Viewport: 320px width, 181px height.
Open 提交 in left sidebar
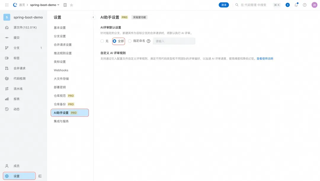coord(17,38)
